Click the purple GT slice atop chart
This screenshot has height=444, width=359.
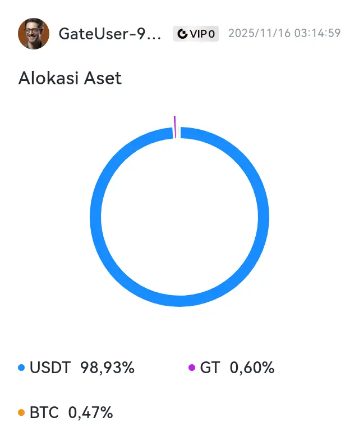[175, 127]
